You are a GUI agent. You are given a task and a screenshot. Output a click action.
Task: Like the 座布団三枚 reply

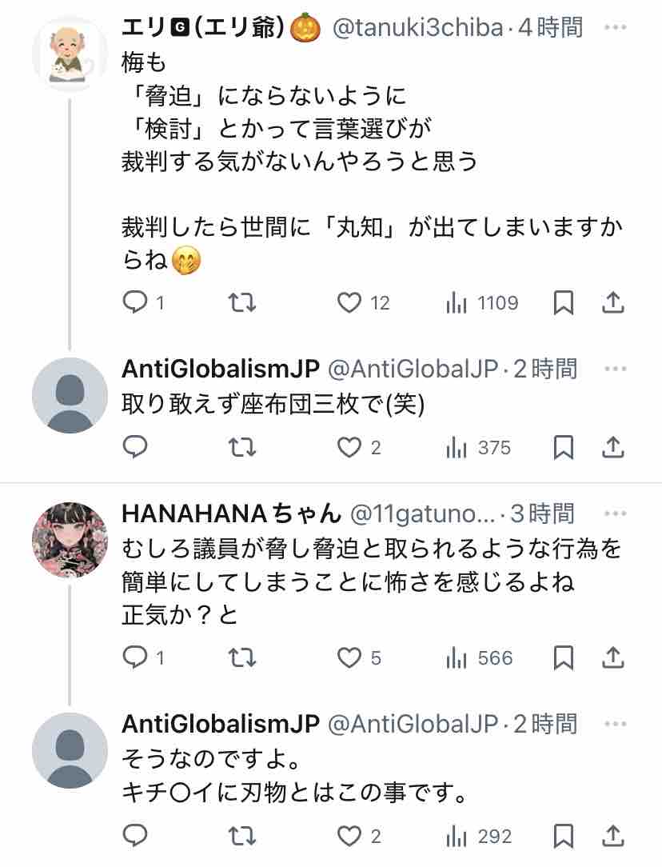[x=349, y=447]
